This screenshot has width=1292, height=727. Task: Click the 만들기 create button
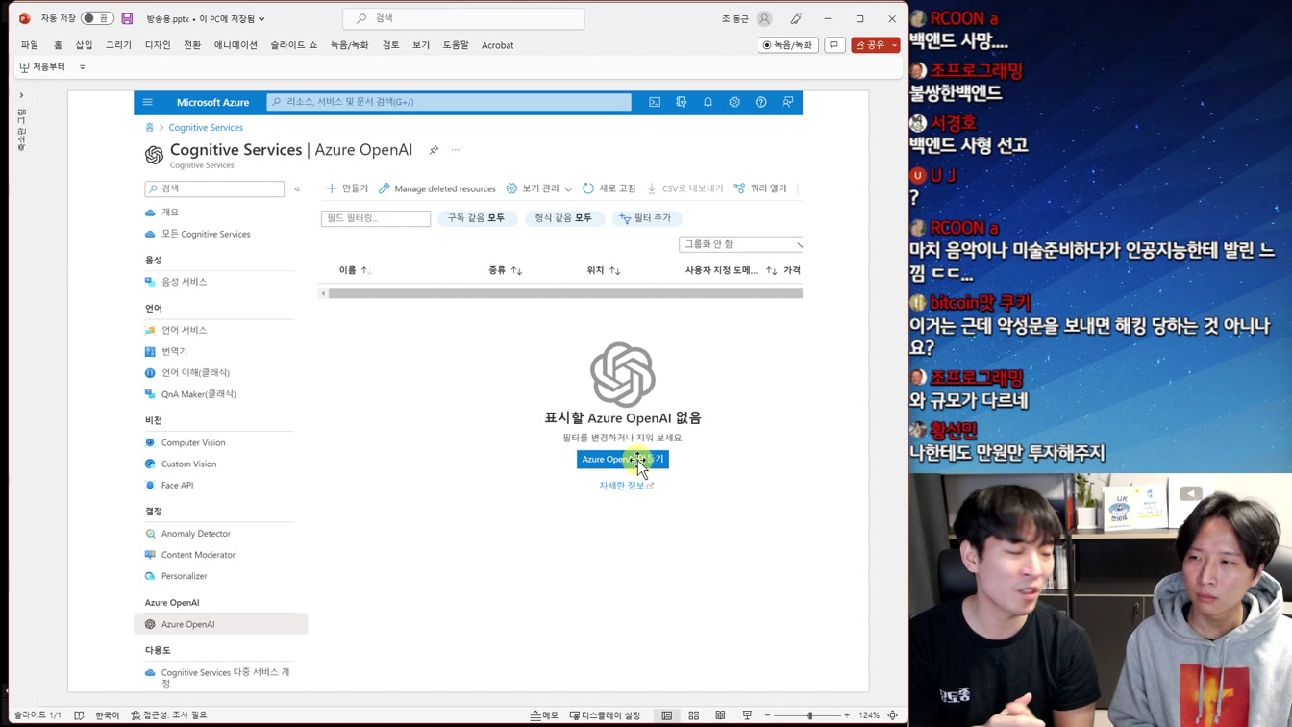tap(347, 188)
